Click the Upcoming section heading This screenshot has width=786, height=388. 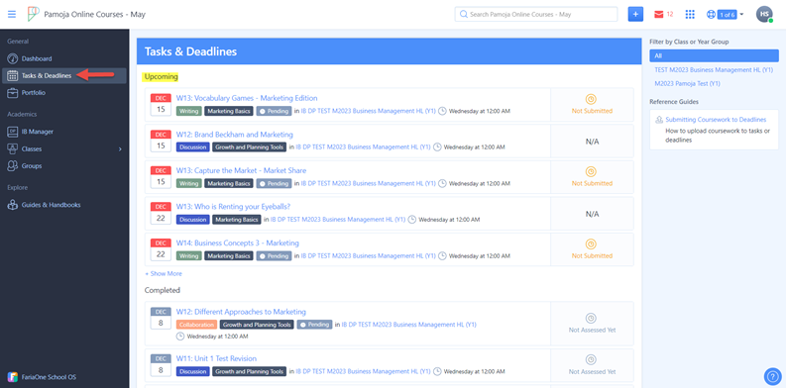160,77
